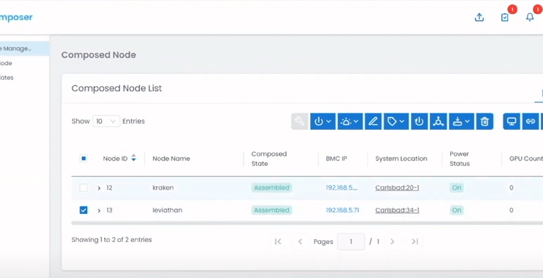
Task: Click the greyed-out wrench tool button
Action: [x=299, y=122]
